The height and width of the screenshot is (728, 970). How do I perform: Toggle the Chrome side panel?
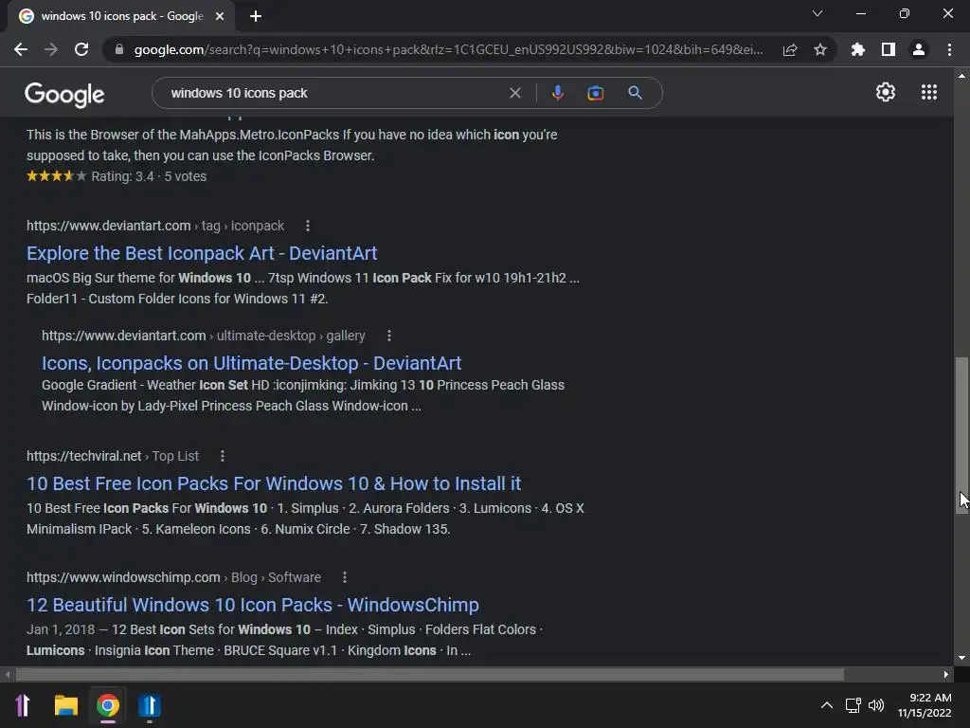pos(889,49)
